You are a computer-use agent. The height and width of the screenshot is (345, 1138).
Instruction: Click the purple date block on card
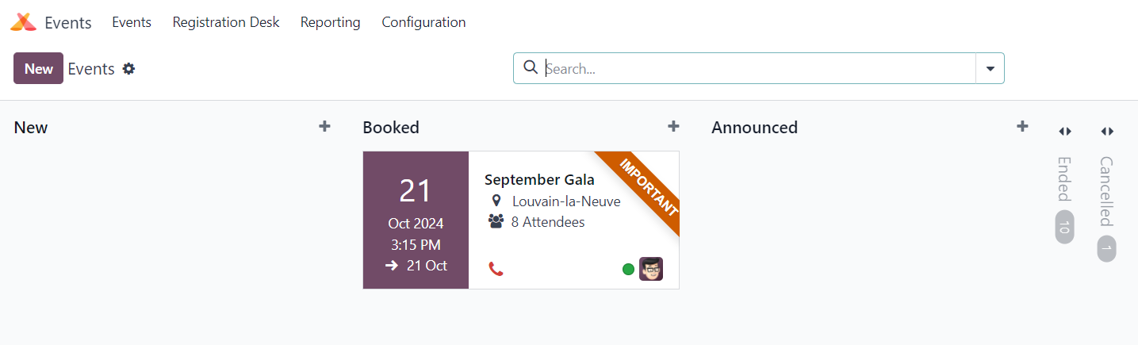click(416, 220)
